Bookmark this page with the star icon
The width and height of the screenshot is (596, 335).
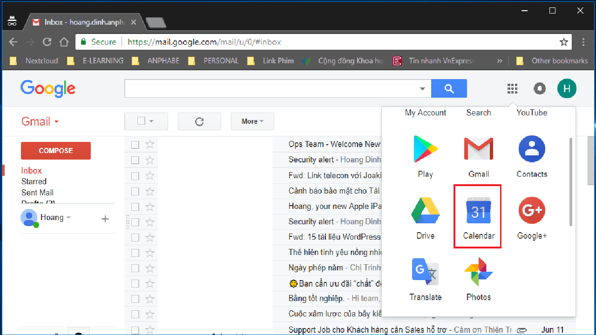point(564,42)
